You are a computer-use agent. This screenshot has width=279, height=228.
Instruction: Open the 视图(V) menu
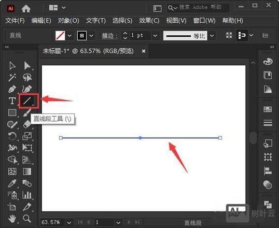176,21
